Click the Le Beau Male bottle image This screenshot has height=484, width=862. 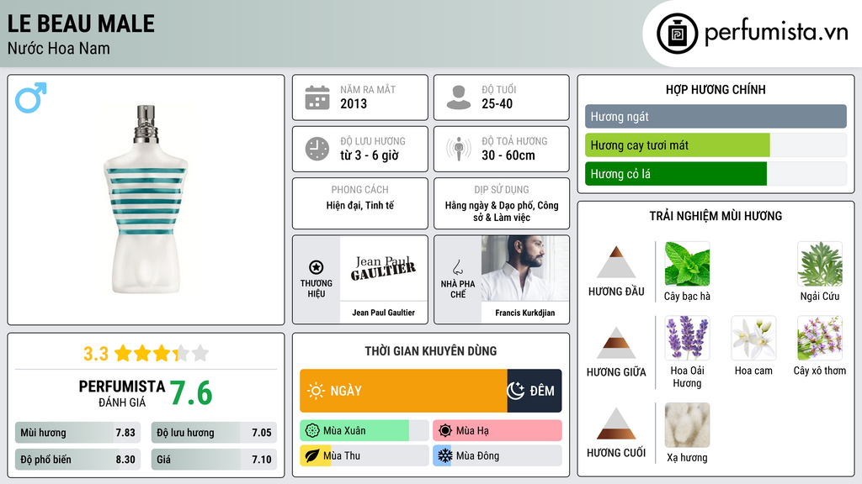point(146,200)
